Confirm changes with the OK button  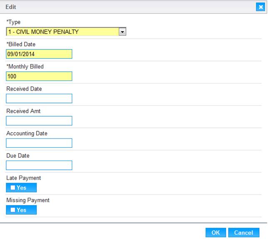[x=216, y=232]
